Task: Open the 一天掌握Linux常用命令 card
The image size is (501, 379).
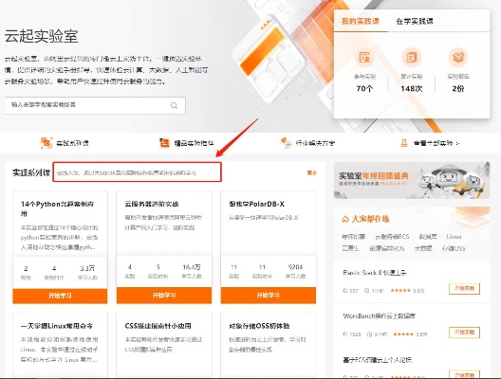Action: pos(57,326)
